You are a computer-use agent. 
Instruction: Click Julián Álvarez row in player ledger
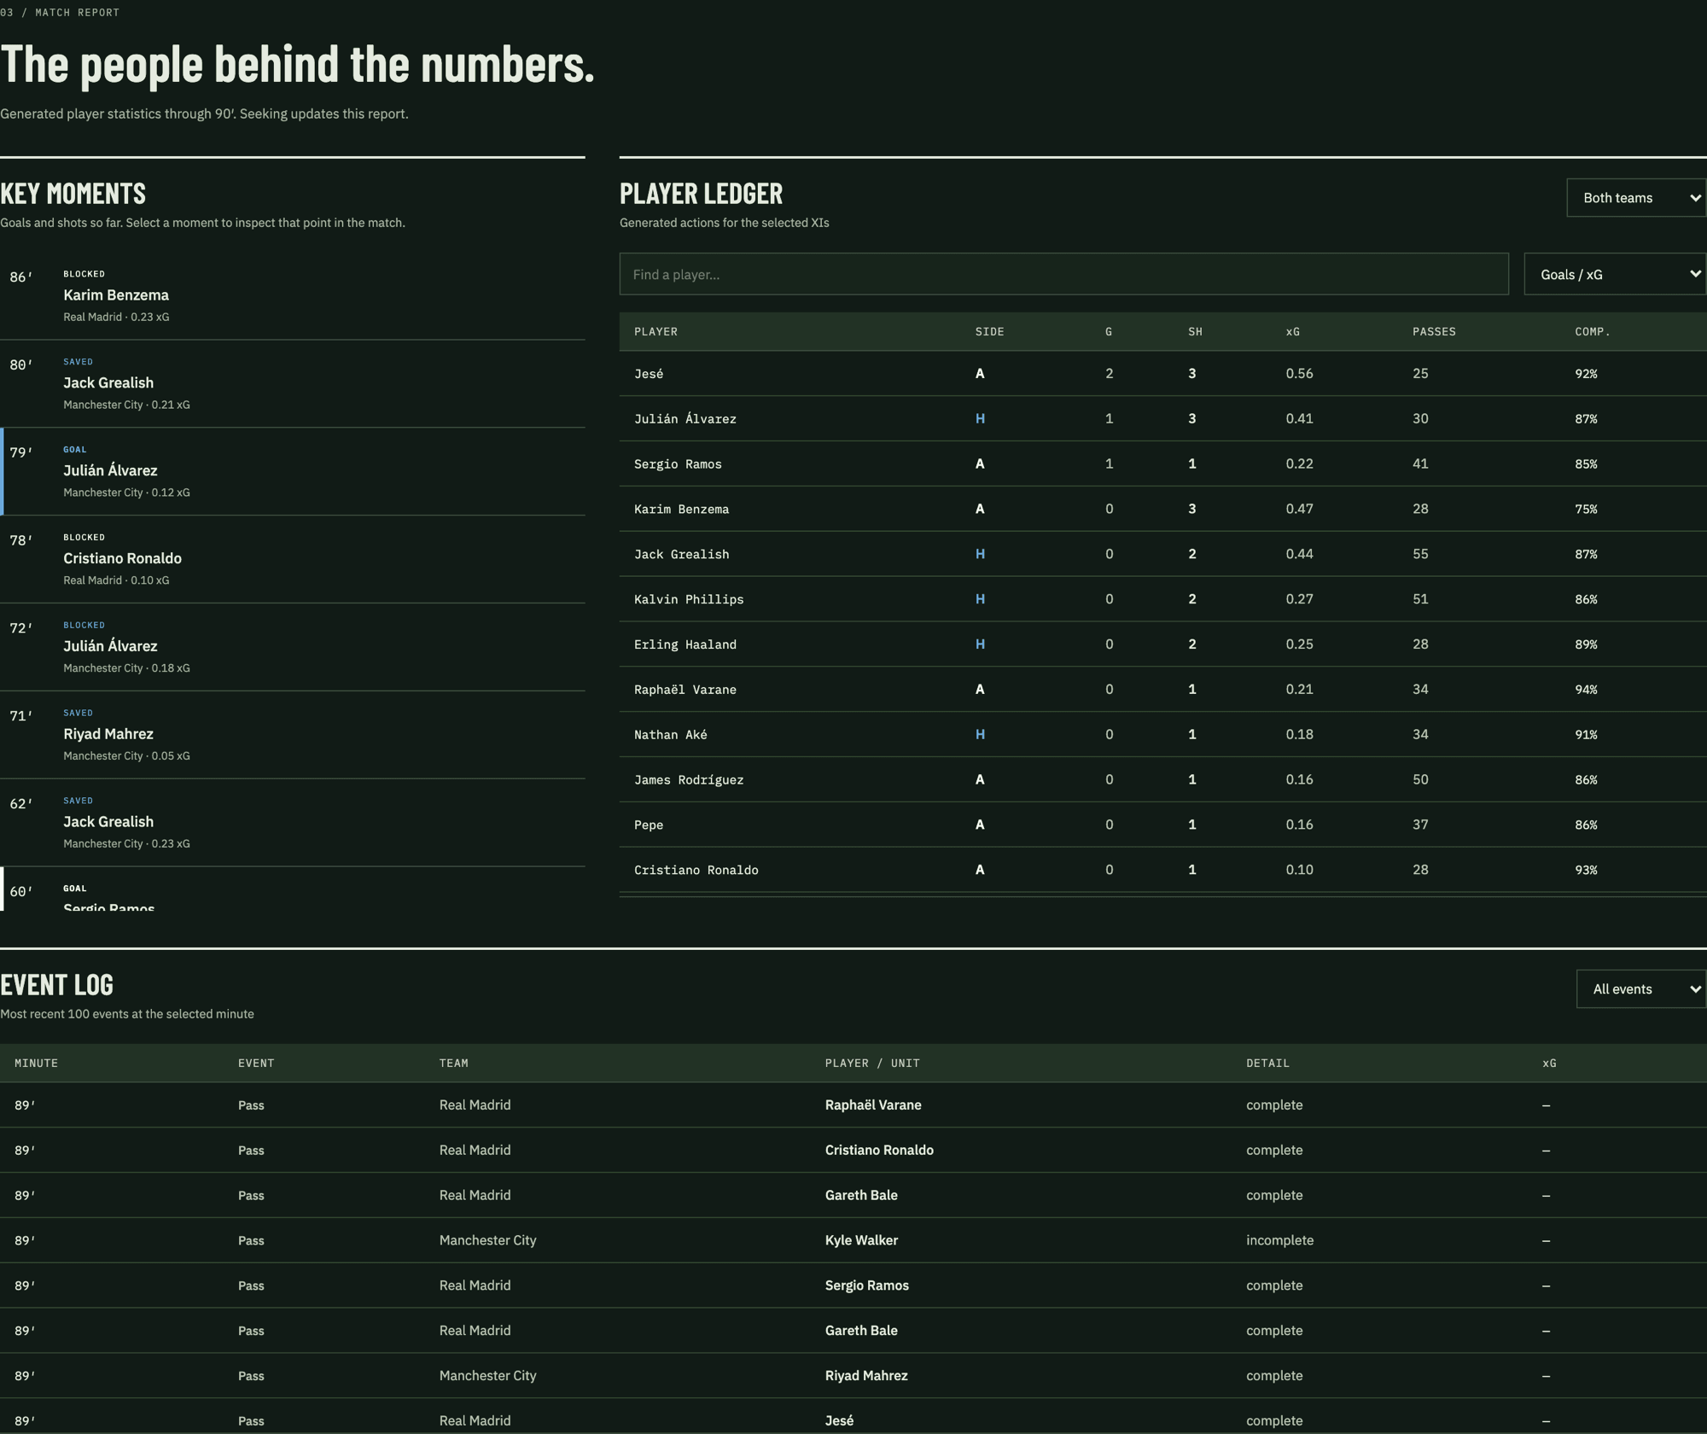pyautogui.click(x=1162, y=419)
